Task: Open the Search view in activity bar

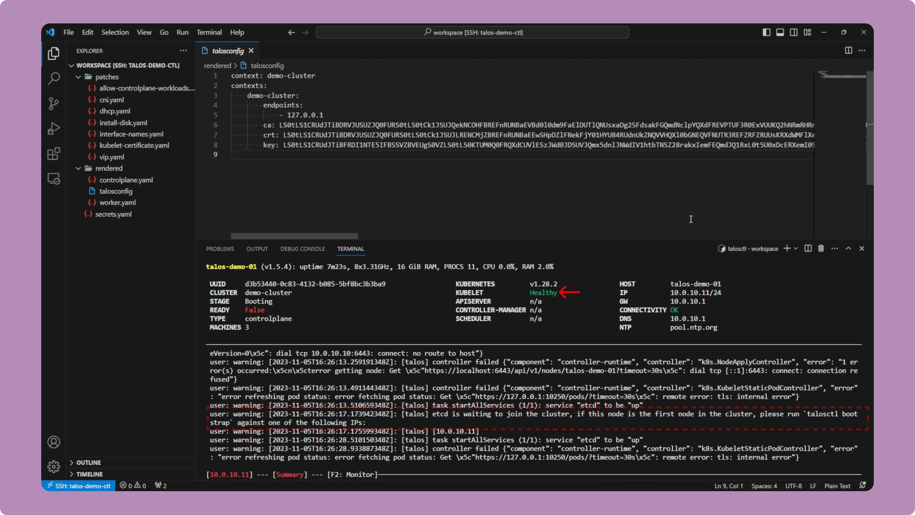Action: (x=53, y=78)
